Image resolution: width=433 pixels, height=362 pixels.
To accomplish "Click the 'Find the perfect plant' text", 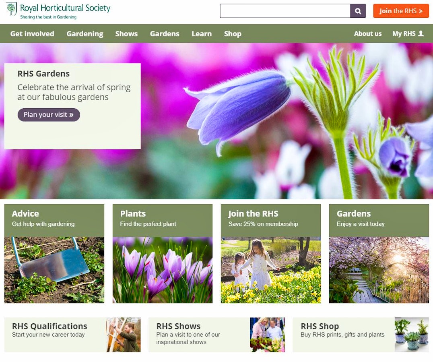I will coord(148,224).
